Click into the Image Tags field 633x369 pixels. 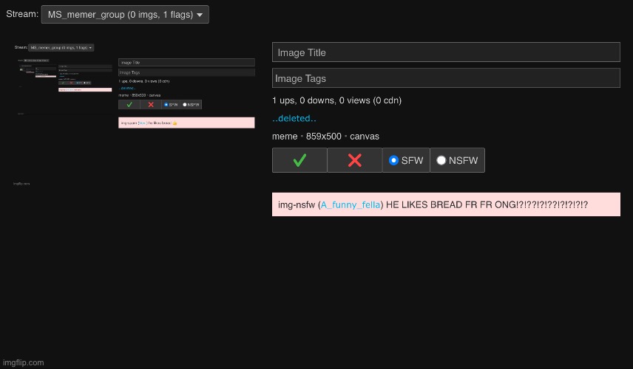coord(445,78)
